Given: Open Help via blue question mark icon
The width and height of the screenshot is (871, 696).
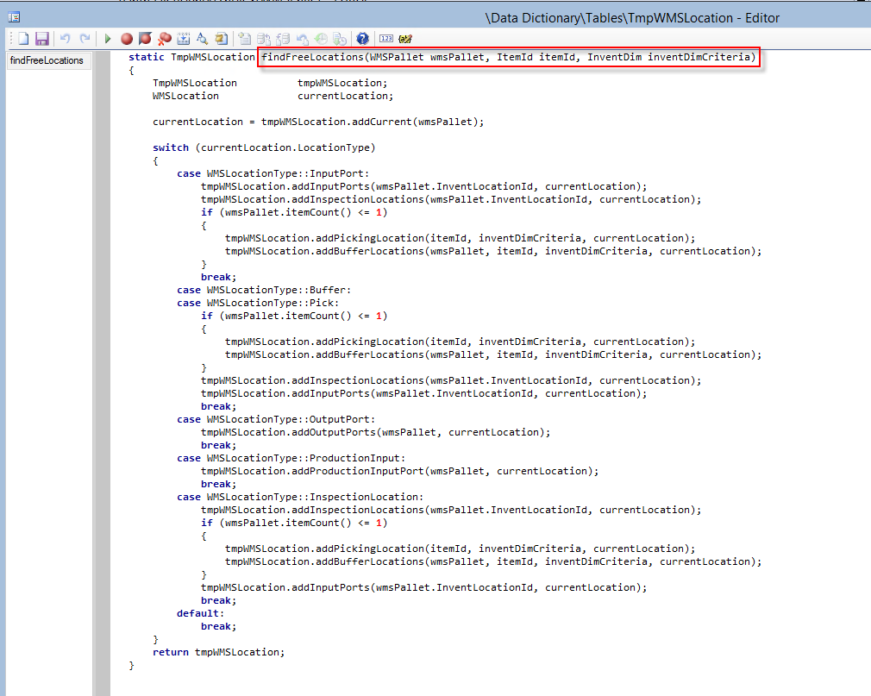Looking at the screenshot, I should 362,39.
